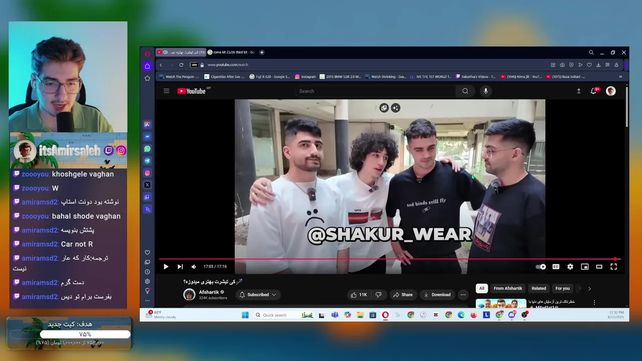Open Windows Start button

[245, 315]
